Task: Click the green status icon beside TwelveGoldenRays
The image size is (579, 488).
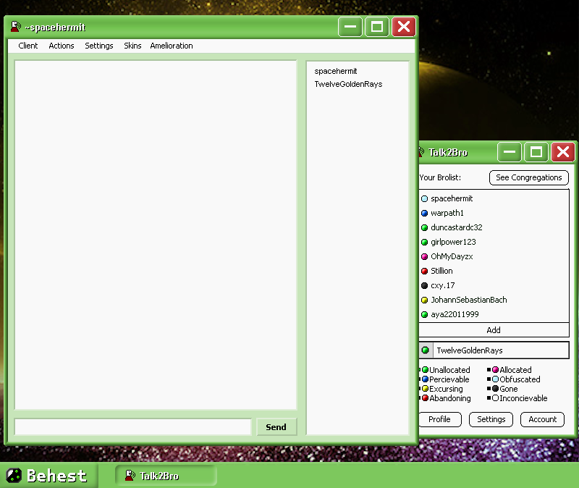Action: (426, 350)
